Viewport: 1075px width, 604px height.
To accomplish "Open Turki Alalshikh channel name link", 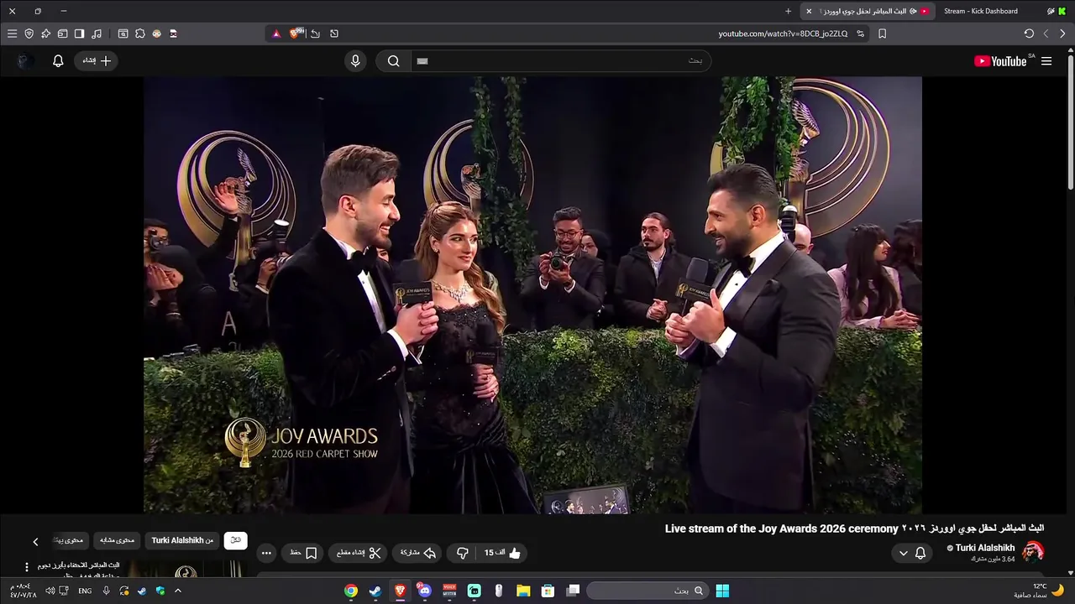I will coord(985,548).
